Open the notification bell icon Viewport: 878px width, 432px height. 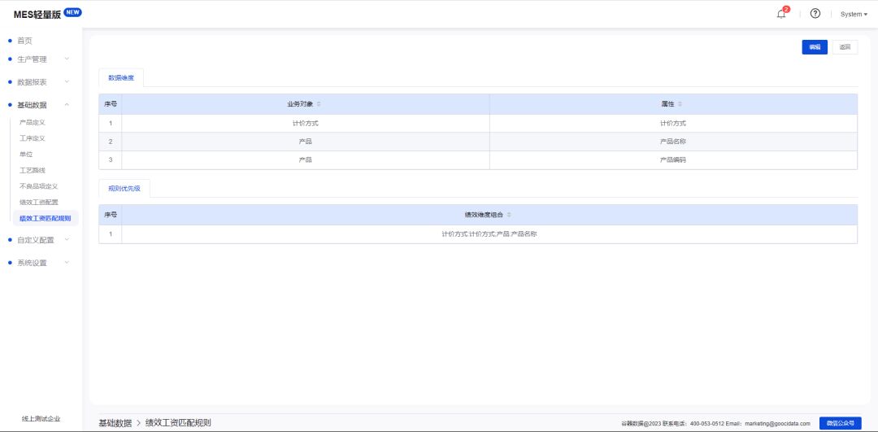781,15
